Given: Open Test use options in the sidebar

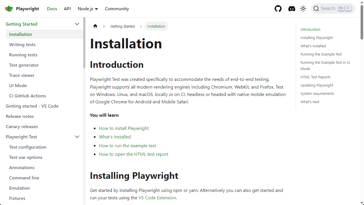Looking at the screenshot, I should click(44, 157).
